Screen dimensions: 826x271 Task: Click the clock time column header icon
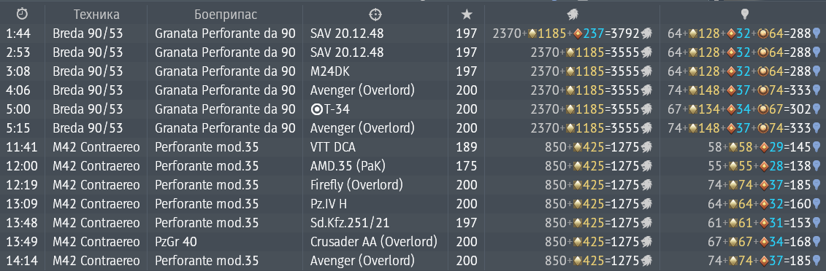[22, 14]
